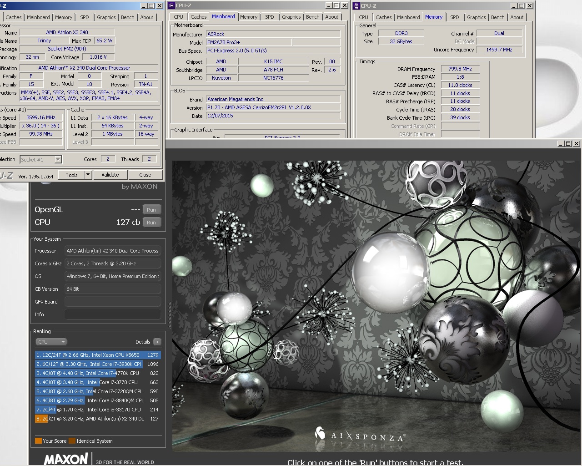582x466 pixels.
Task: Click the orange Your Score legend swatch
Action: (38, 441)
